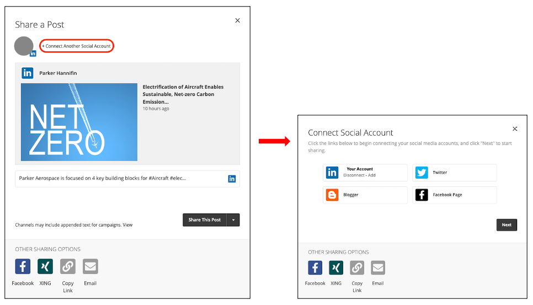Click Email icon in Share a Post dialog
This screenshot has height=305, width=533.
(x=90, y=266)
